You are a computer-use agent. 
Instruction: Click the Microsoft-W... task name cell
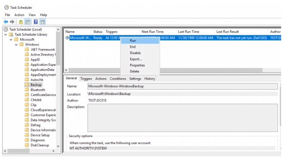[x=81, y=38]
